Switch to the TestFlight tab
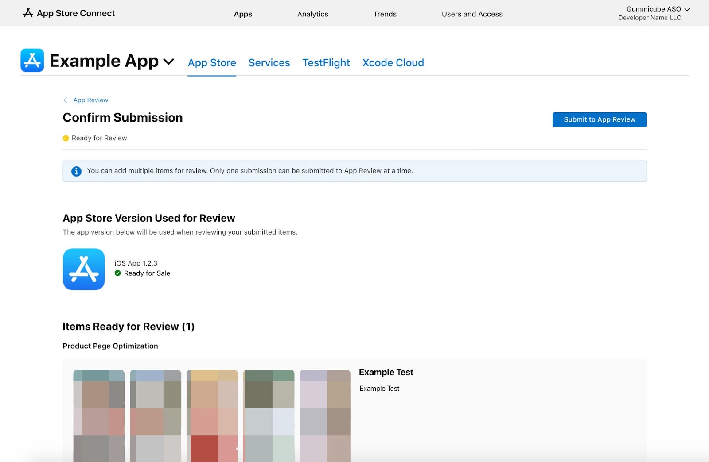 (326, 63)
